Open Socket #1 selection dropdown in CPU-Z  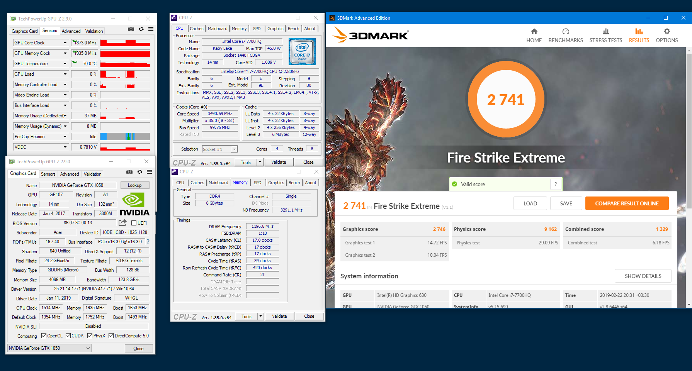click(x=234, y=149)
